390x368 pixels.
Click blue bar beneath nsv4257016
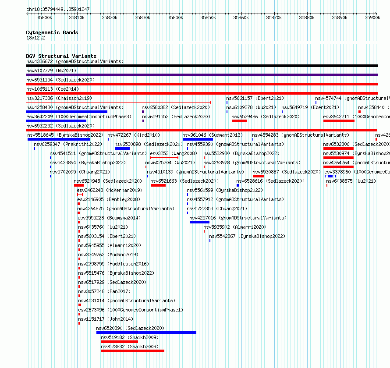click(199, 222)
